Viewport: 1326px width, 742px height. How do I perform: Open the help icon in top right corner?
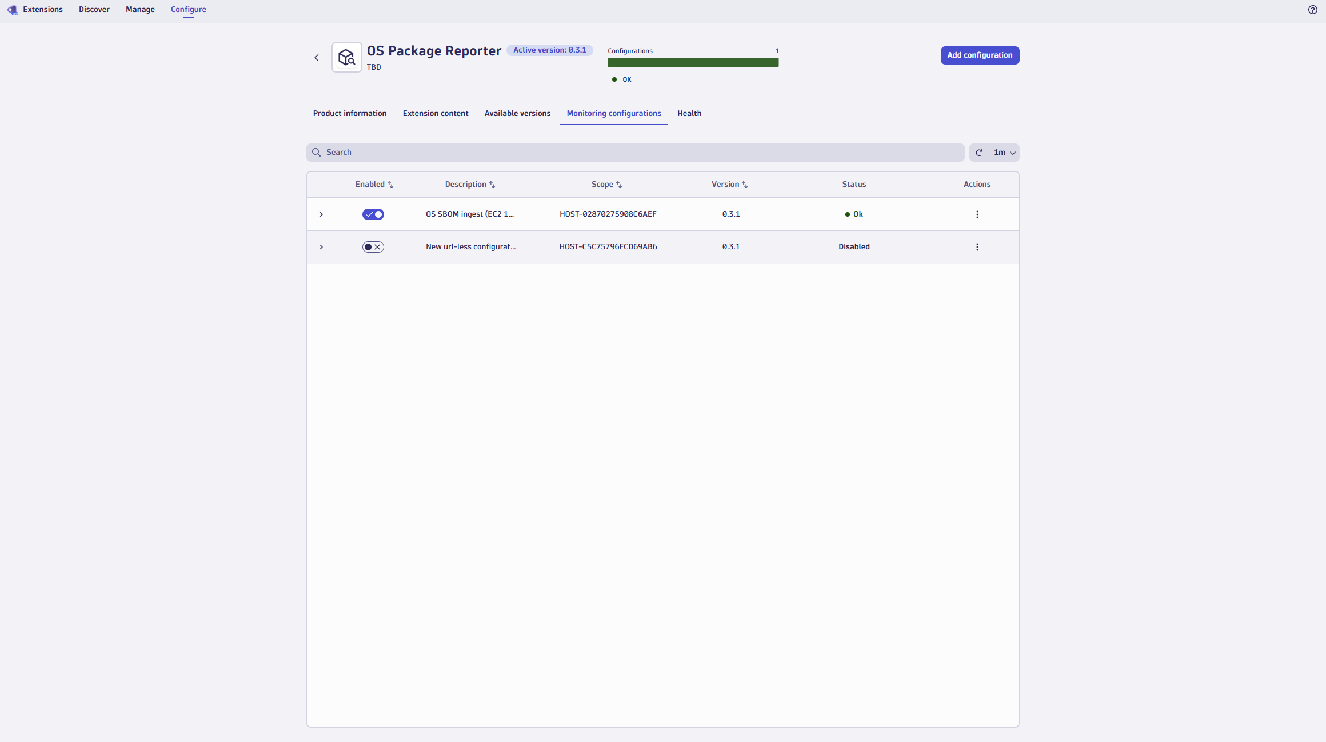tap(1313, 10)
